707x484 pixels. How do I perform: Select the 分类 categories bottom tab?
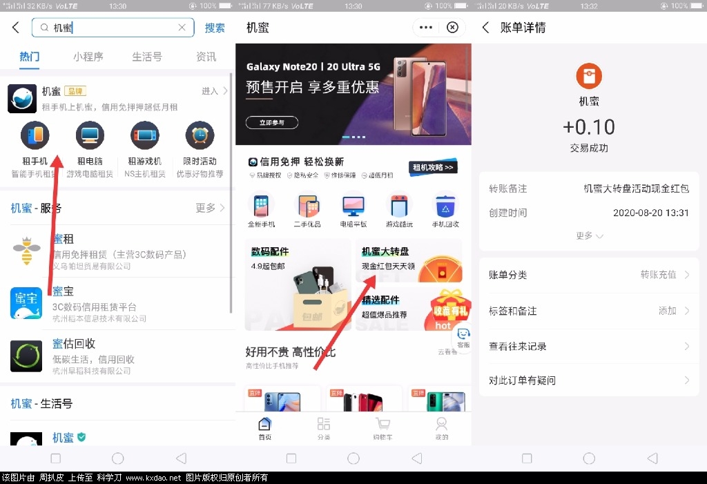(x=324, y=429)
